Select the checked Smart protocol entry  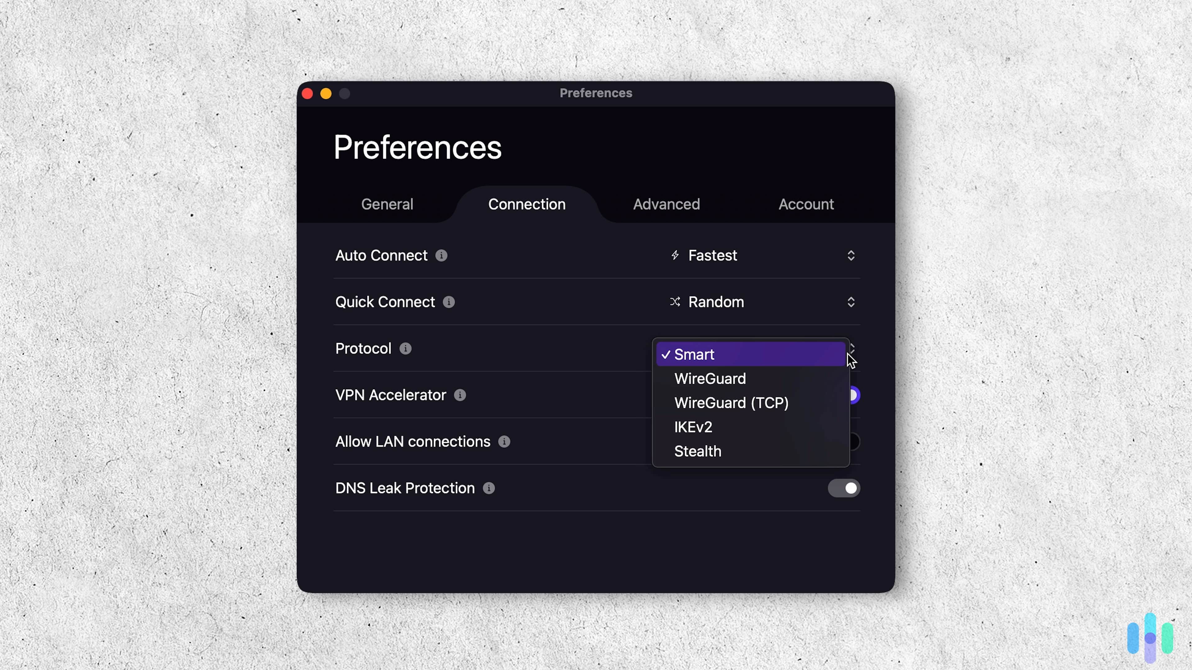pyautogui.click(x=694, y=354)
